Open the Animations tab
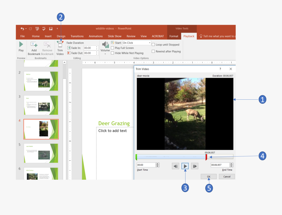The width and height of the screenshot is (282, 215). pyautogui.click(x=96, y=36)
